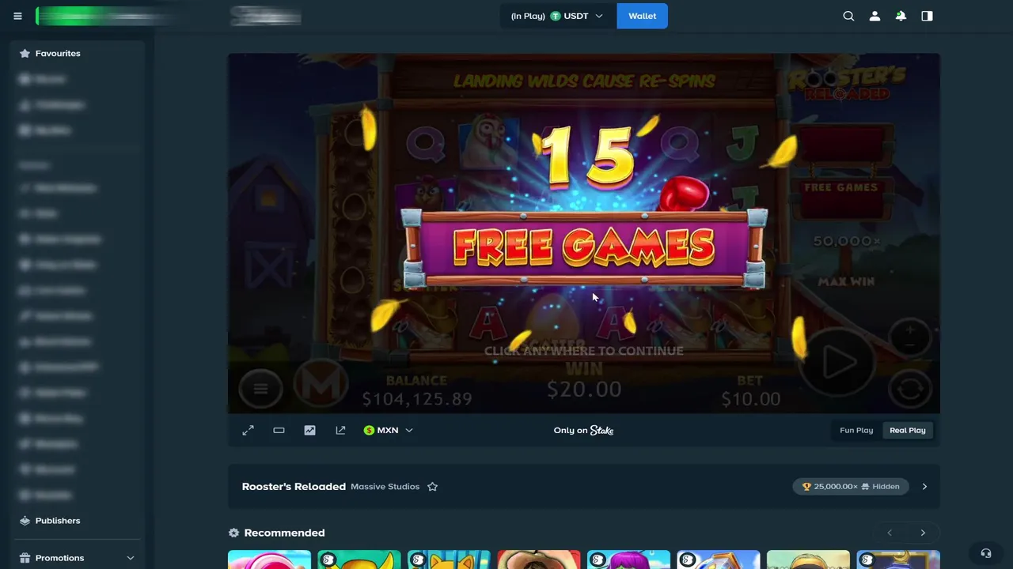Click the Landing Wilds Cause Re-Spins text
Image resolution: width=1013 pixels, height=569 pixels.
coord(584,81)
